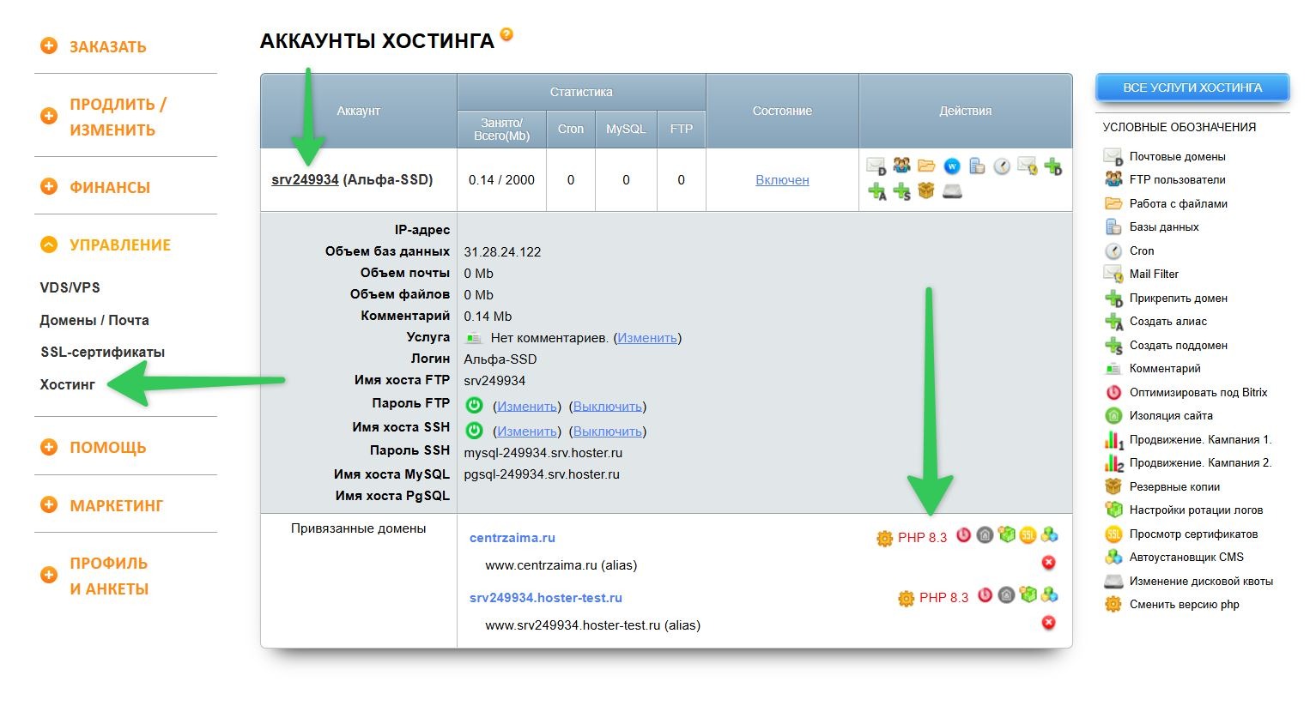Image resolution: width=1316 pixels, height=706 pixels.
Task: Click create subdomain plus-S icon
Action: [901, 191]
